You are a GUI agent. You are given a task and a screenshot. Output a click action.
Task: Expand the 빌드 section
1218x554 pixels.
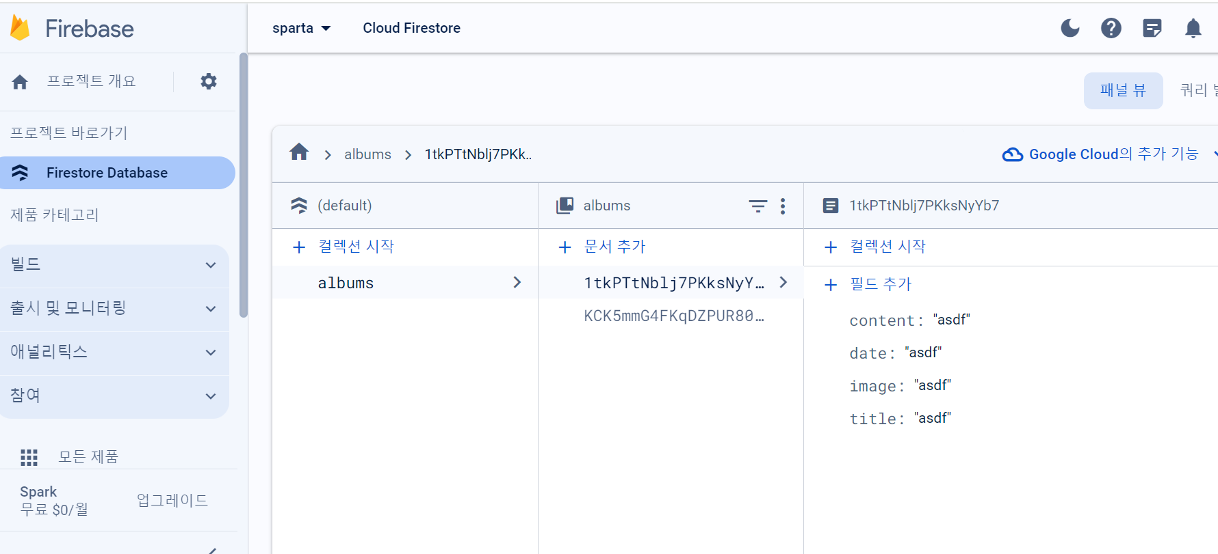[x=115, y=265]
